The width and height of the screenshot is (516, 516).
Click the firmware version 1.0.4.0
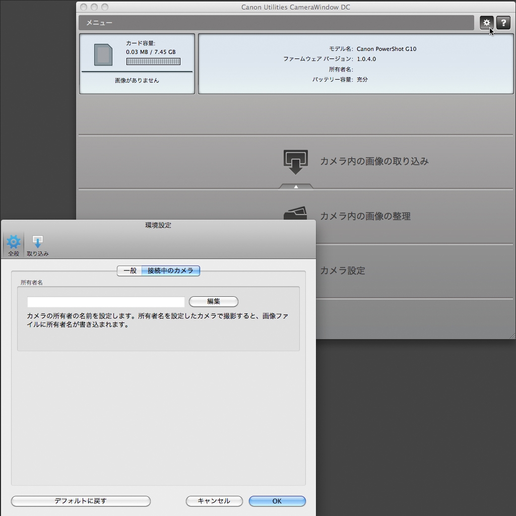pos(366,59)
